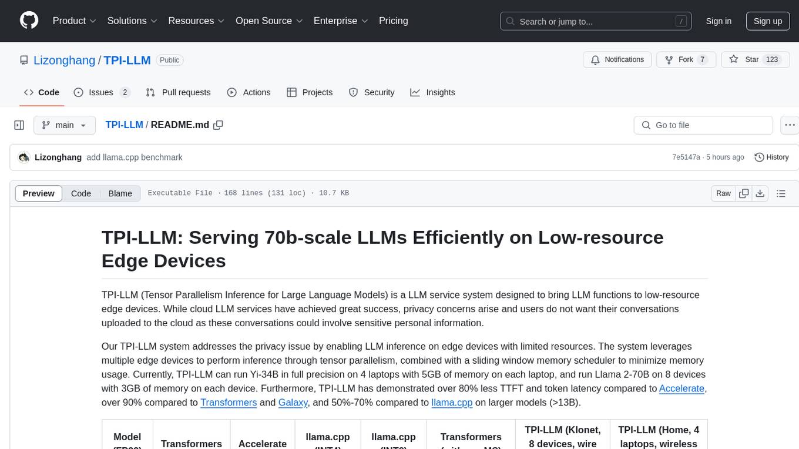
Task: Expand the Open Source menu
Action: tap(269, 21)
